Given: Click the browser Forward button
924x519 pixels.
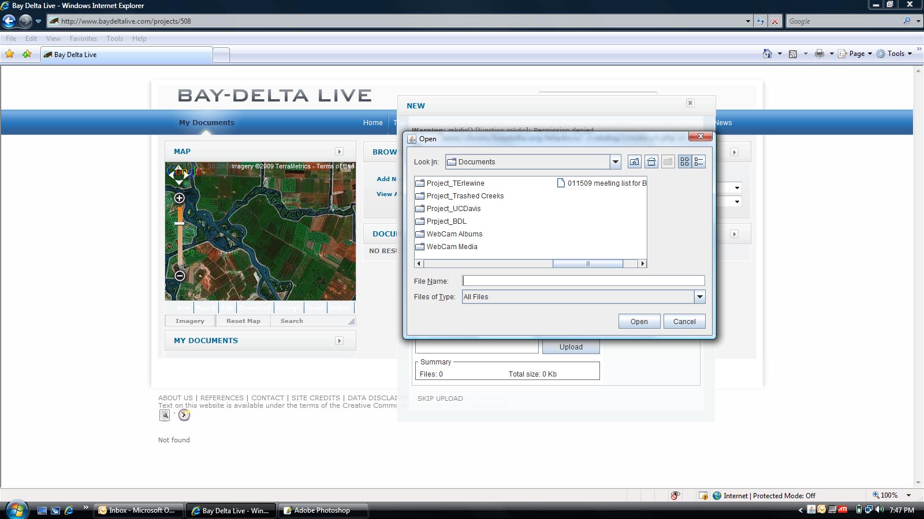Looking at the screenshot, I should pos(25,21).
